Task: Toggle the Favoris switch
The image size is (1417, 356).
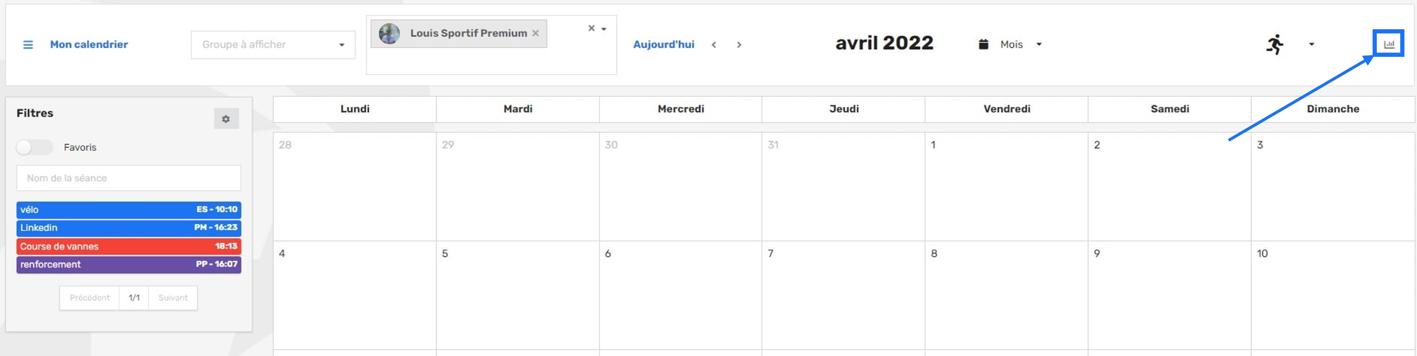Action: pos(34,147)
